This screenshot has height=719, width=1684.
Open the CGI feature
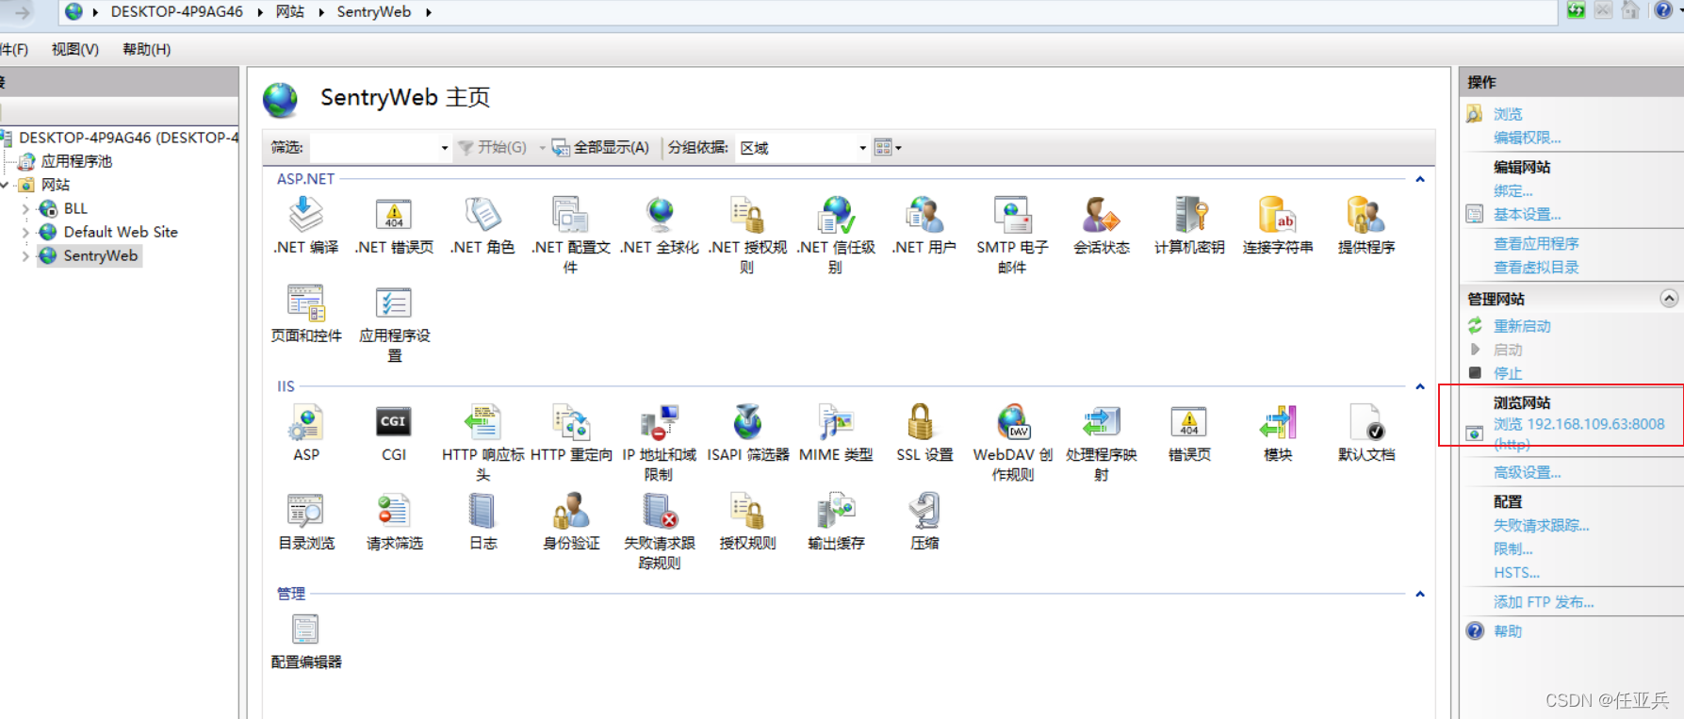coord(394,433)
